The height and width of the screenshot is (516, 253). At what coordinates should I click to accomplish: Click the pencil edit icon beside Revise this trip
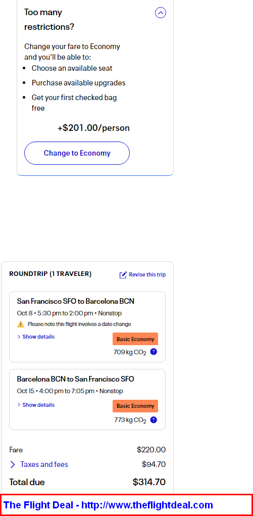coord(123,275)
